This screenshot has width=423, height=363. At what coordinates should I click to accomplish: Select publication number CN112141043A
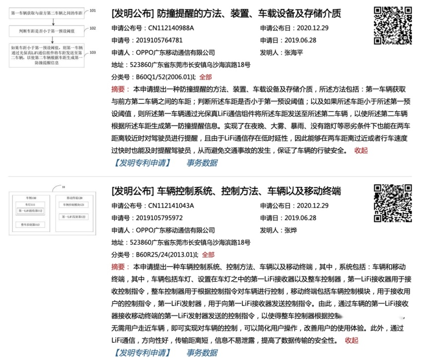pos(171,206)
